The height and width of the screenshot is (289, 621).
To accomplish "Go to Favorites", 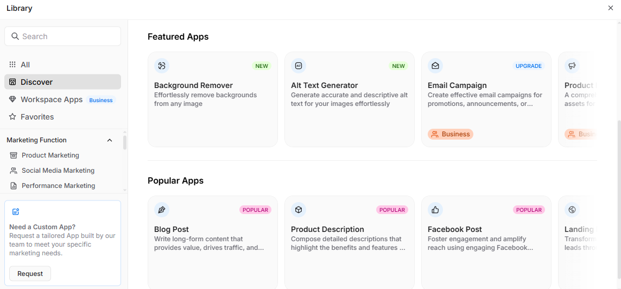I will click(x=37, y=117).
